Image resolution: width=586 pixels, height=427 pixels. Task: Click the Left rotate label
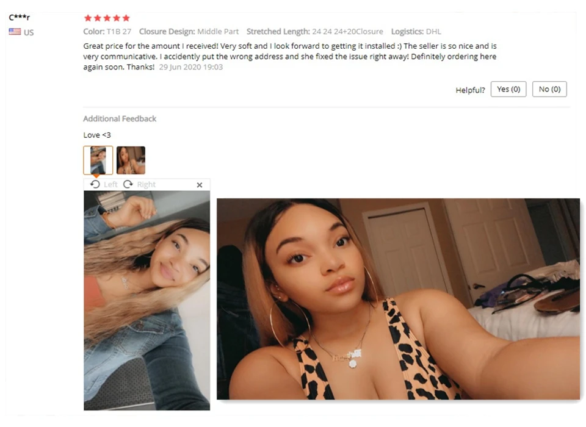pyautogui.click(x=110, y=184)
